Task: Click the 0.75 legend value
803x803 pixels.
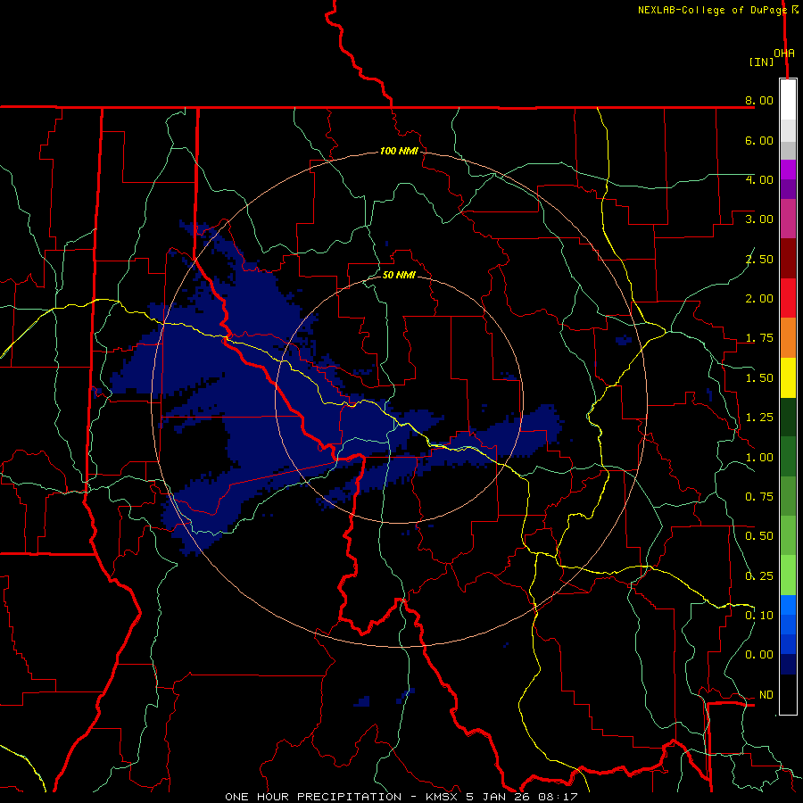Action: tap(759, 497)
